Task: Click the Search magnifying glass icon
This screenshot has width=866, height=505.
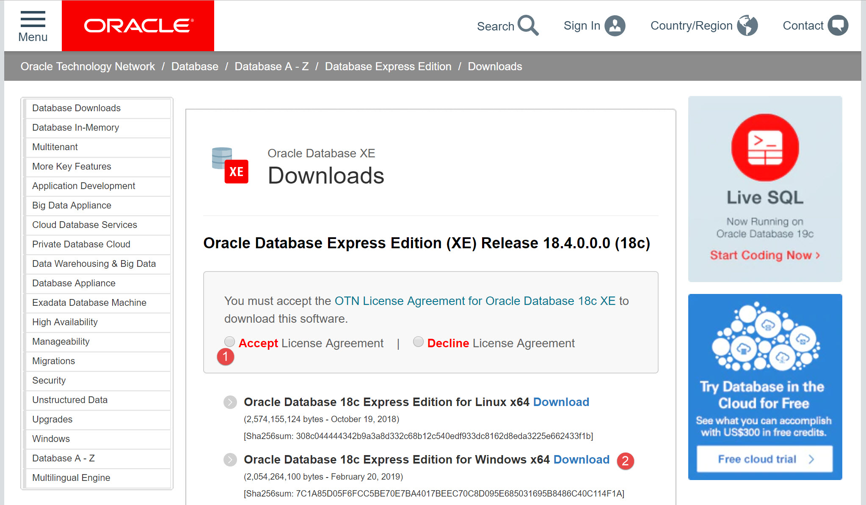Action: point(528,25)
